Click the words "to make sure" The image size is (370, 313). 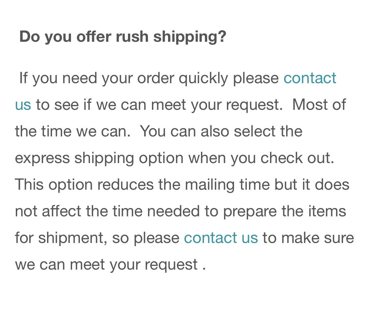coord(308,238)
